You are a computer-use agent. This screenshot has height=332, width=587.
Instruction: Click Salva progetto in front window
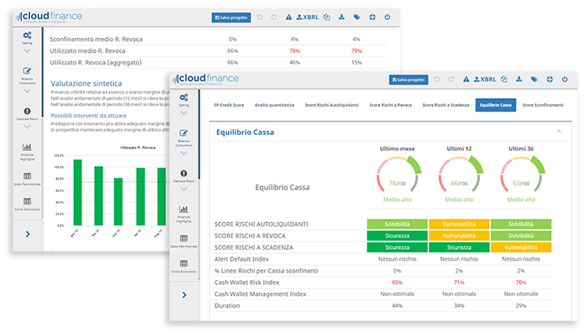tap(408, 80)
